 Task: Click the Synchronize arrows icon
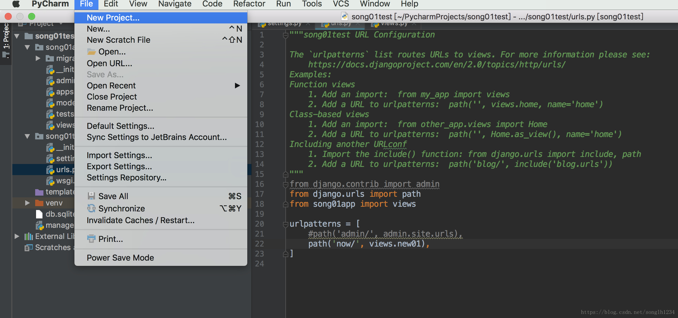pyautogui.click(x=91, y=208)
